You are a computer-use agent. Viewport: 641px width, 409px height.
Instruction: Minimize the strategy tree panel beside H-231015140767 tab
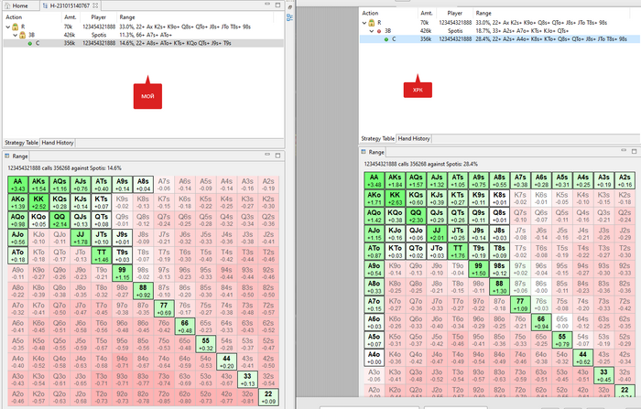click(x=267, y=5)
